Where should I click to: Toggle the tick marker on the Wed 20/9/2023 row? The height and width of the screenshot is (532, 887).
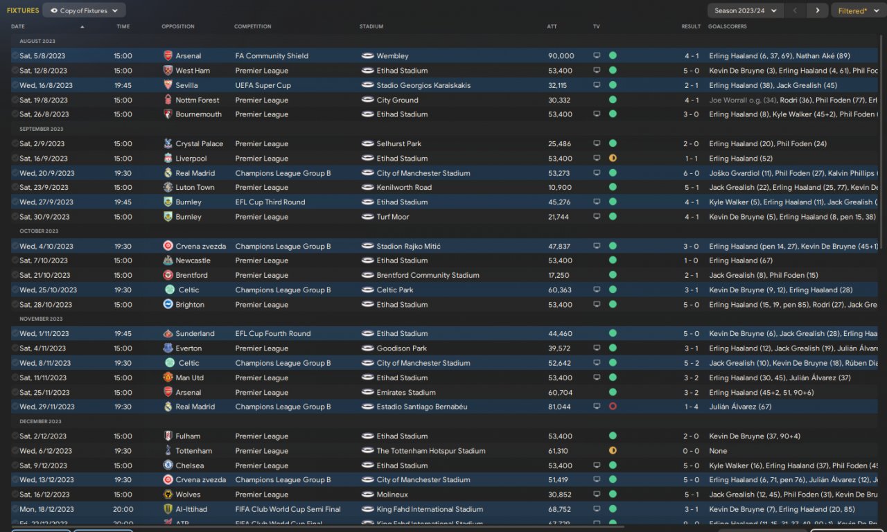point(15,173)
